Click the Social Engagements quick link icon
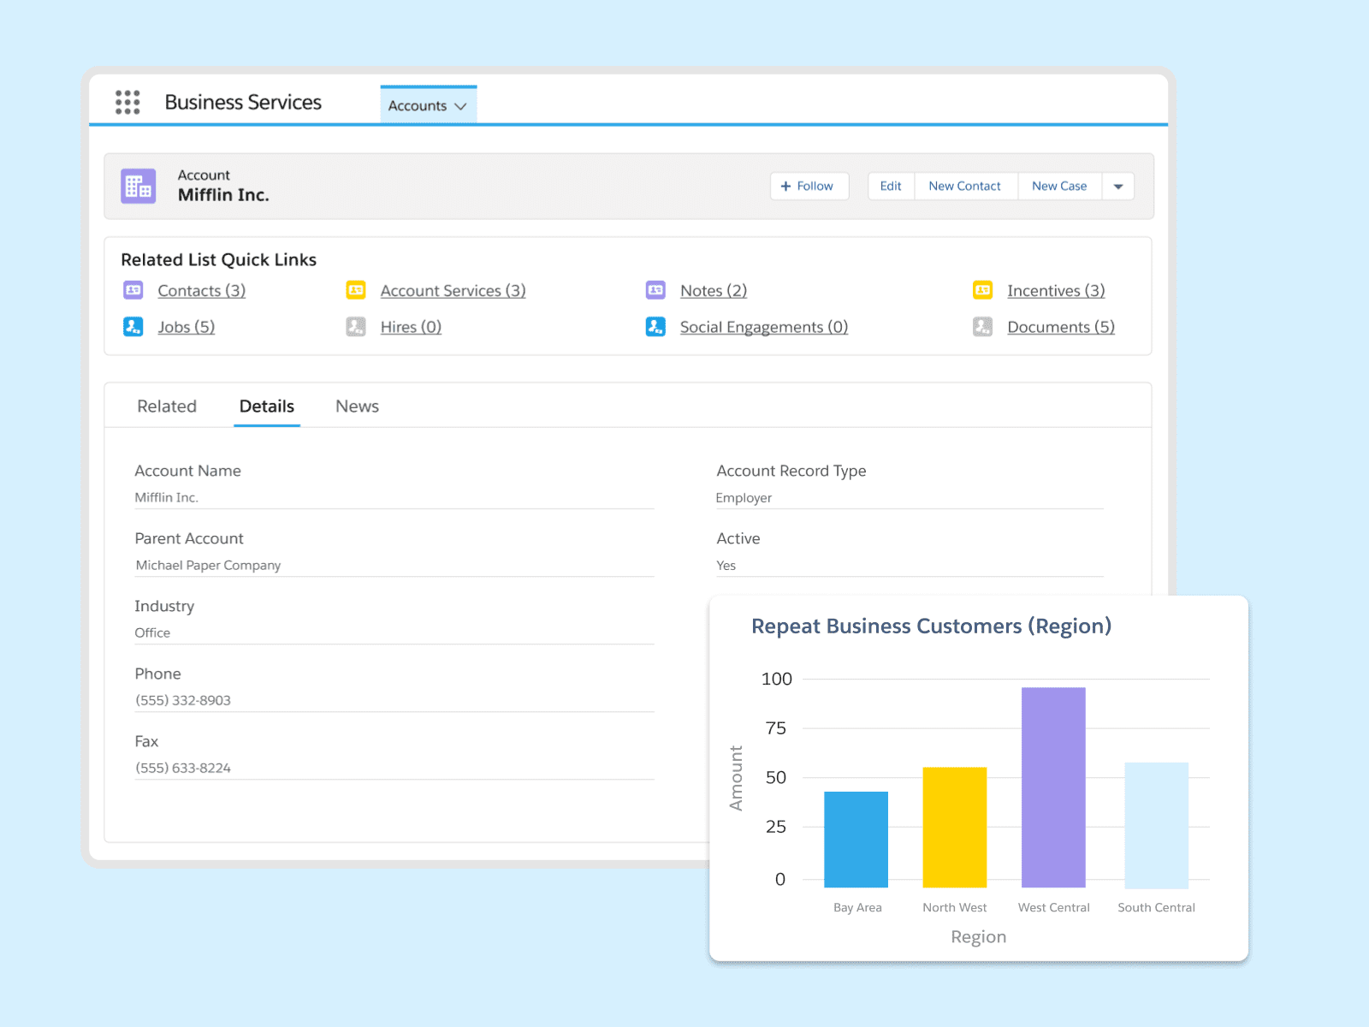Image resolution: width=1369 pixels, height=1027 pixels. click(x=655, y=326)
